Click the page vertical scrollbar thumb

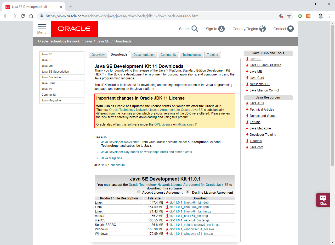[x=332, y=95]
